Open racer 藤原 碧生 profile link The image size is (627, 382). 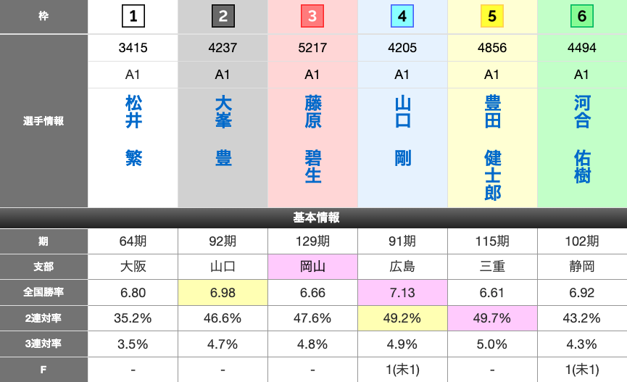click(312, 139)
